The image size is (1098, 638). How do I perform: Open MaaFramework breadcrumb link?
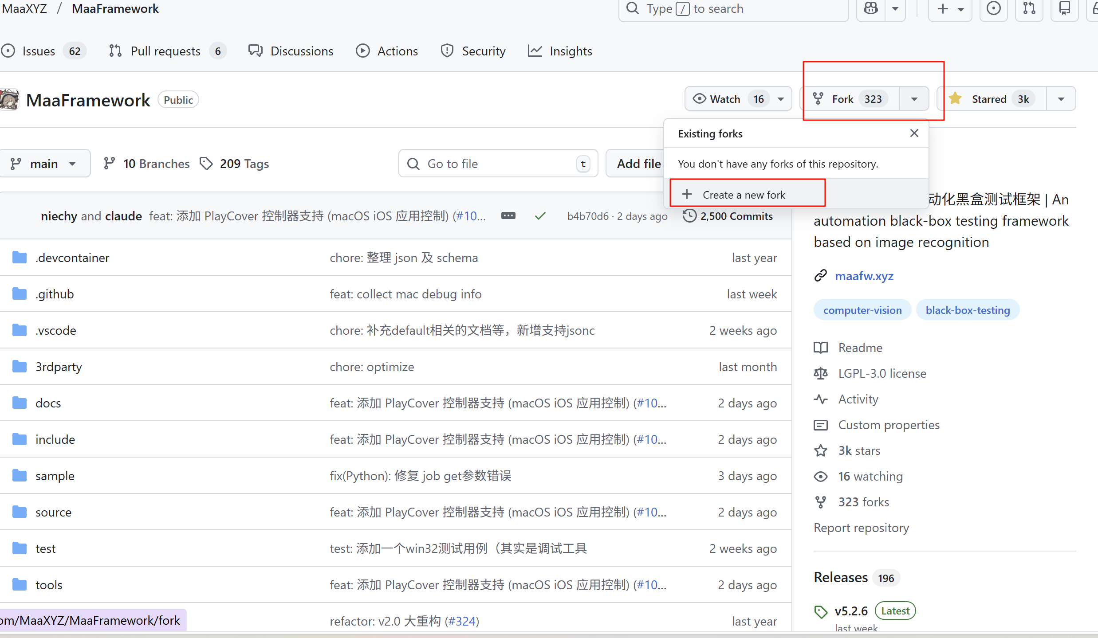[115, 8]
